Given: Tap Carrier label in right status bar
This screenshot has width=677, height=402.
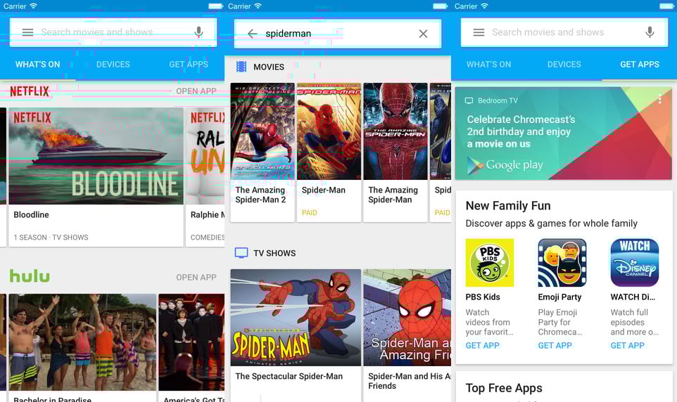Looking at the screenshot, I should [466, 6].
